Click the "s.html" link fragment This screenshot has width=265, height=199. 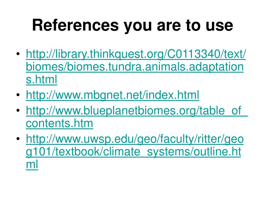click(x=41, y=80)
